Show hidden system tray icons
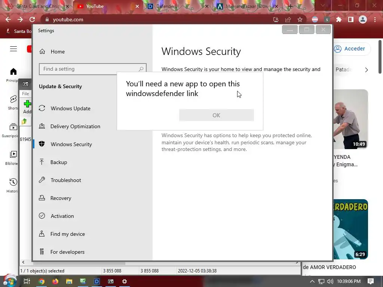Screen dimensions: 383x287 tap(312, 281)
